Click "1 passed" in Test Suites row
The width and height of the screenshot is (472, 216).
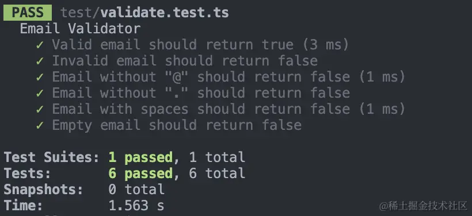[140, 157]
